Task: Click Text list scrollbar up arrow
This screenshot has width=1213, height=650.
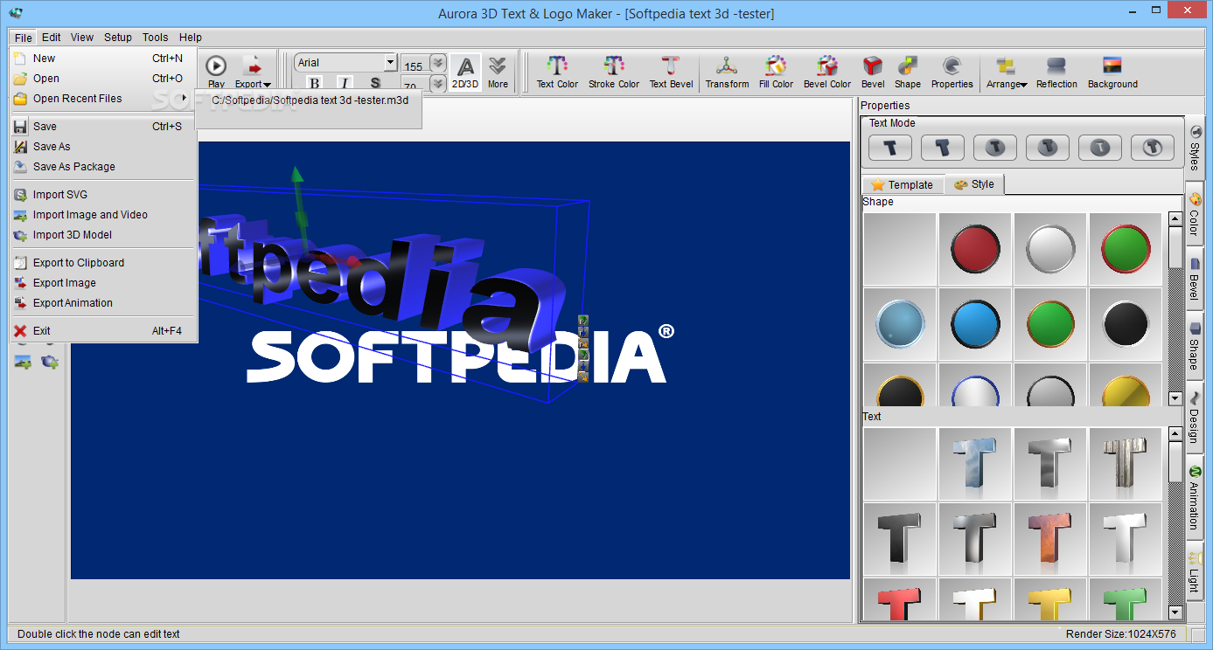Action: 1175,434
